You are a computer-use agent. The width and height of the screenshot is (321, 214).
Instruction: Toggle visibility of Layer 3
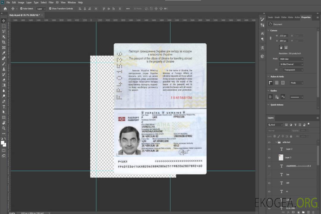pyautogui.click(x=269, y=158)
